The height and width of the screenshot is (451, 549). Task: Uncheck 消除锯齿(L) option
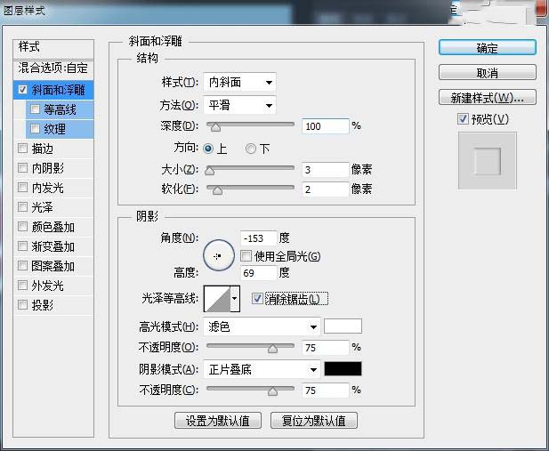pos(257,299)
